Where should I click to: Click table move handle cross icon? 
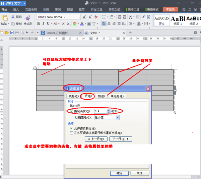coord(35,68)
